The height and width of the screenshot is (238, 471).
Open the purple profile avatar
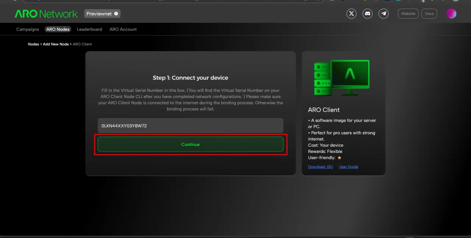coord(451,14)
